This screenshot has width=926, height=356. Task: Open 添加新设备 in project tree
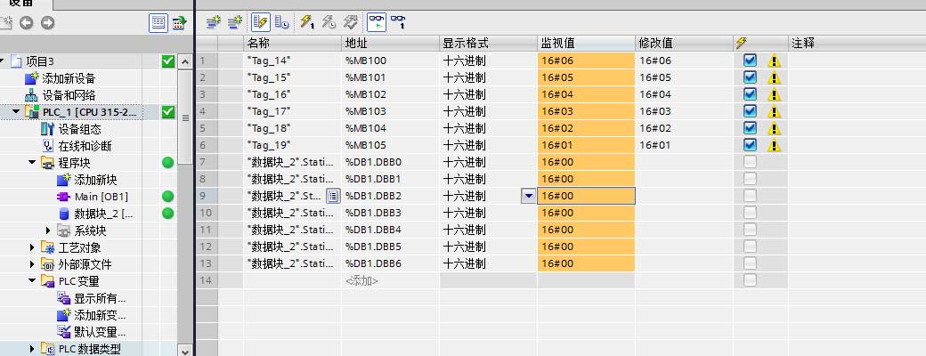point(68,78)
